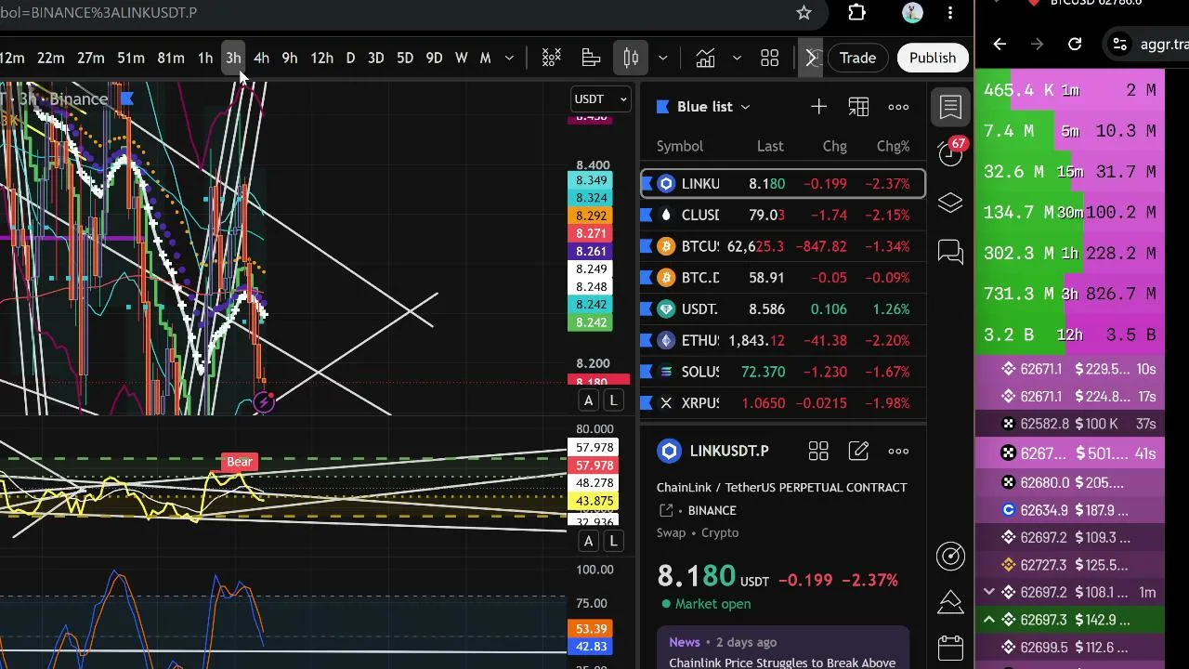Open the target radar sidebar icon
Viewport: 1189px width, 669px height.
pyautogui.click(x=950, y=556)
